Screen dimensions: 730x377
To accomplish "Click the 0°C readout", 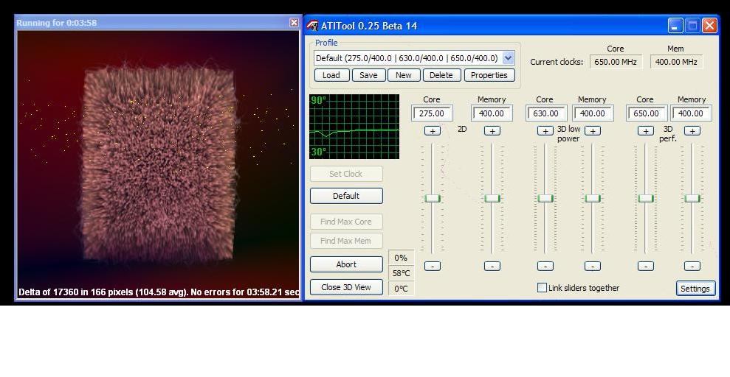I will pyautogui.click(x=401, y=289).
